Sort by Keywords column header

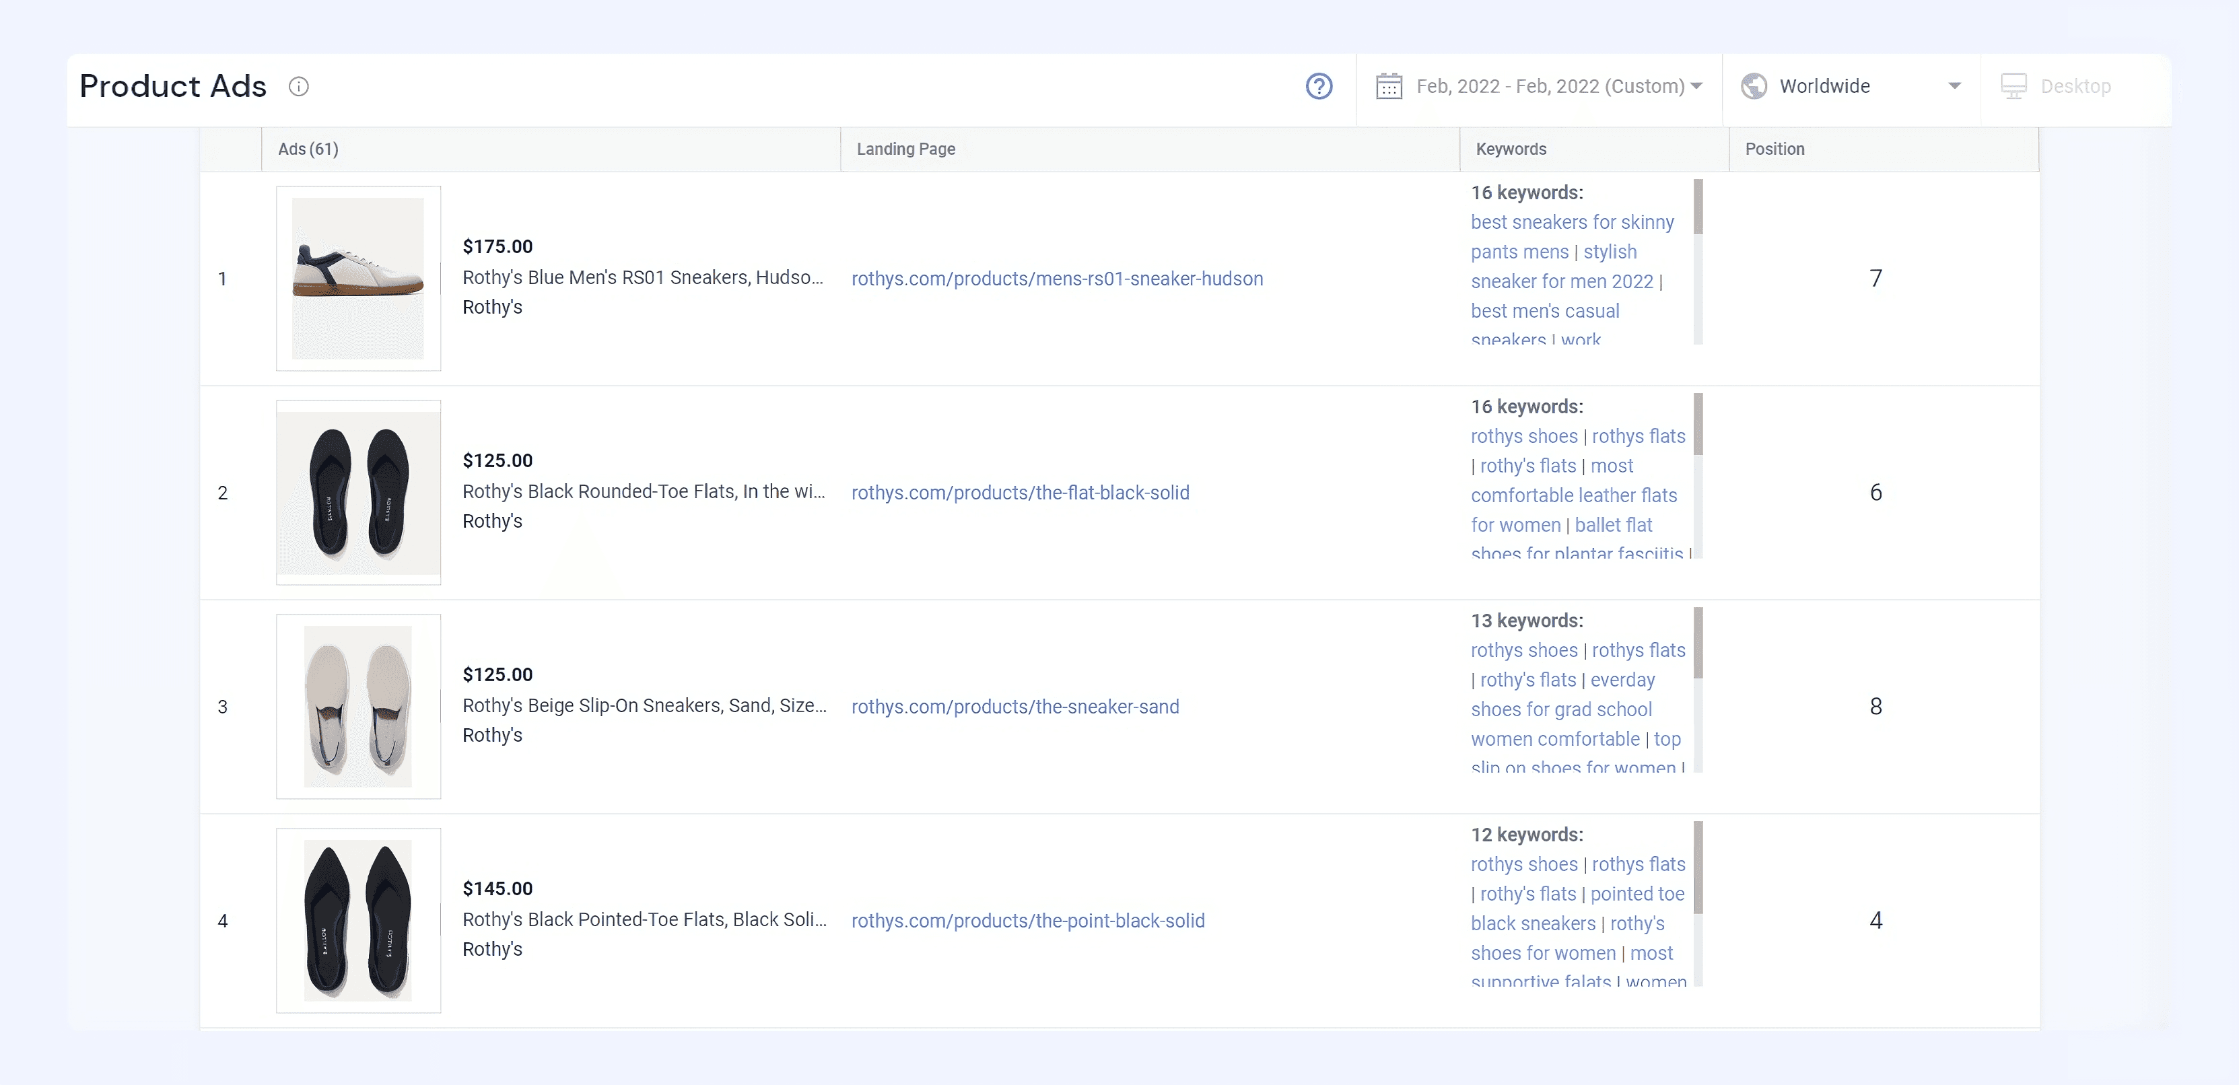tap(1511, 149)
